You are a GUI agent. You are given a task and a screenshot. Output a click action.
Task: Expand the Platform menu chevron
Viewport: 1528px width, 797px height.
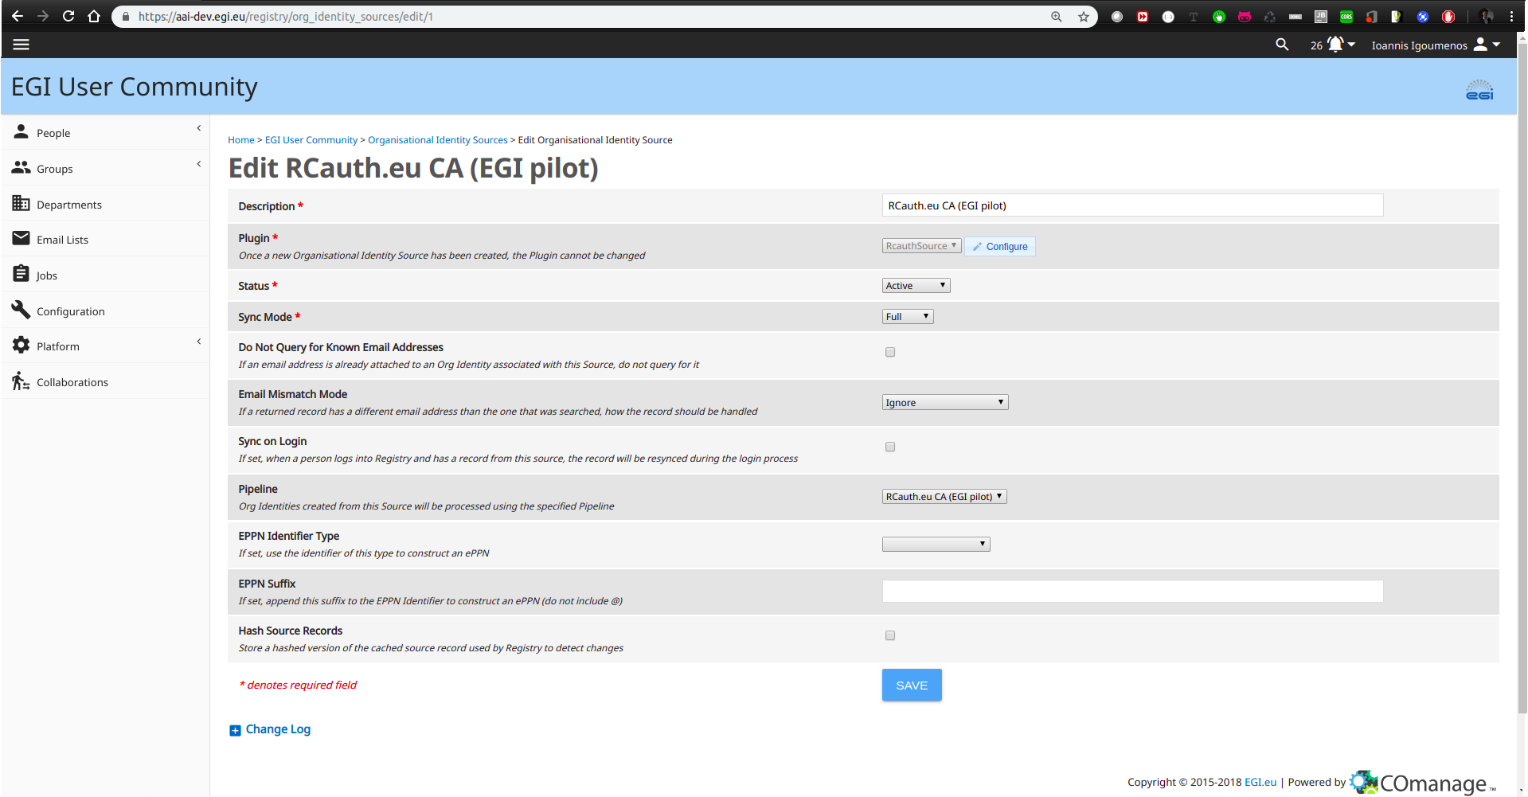coord(198,342)
